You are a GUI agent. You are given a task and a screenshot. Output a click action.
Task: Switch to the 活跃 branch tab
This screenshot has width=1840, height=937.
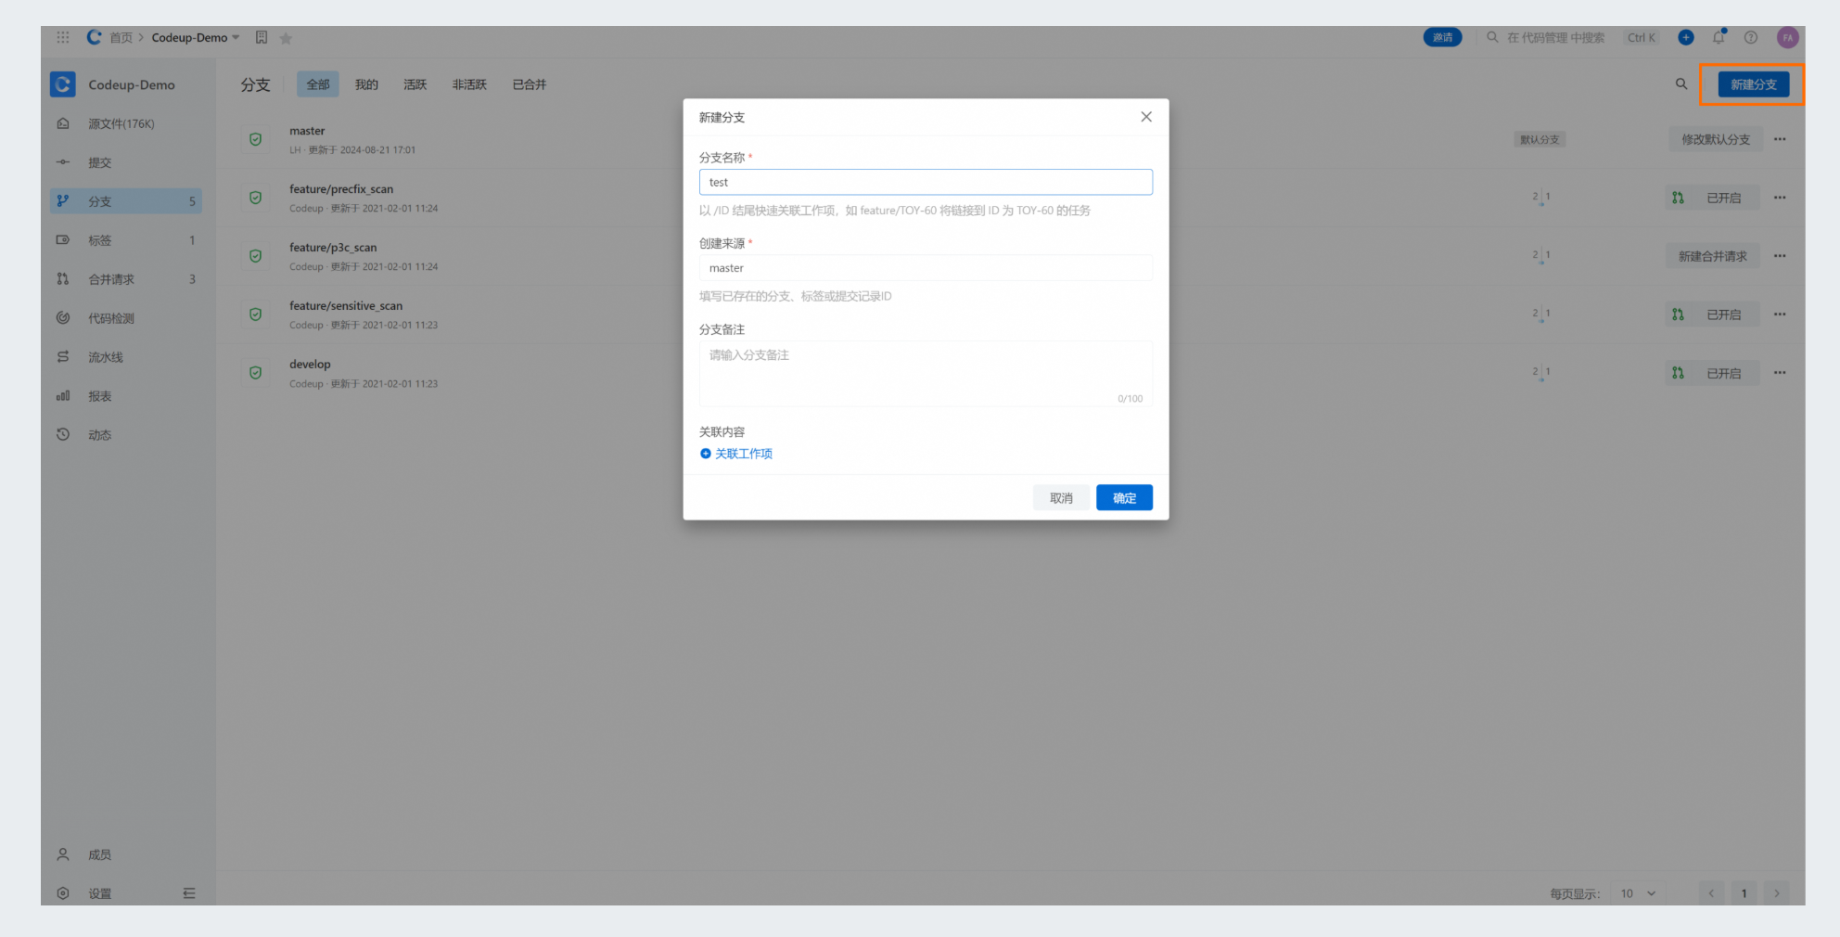tap(415, 84)
